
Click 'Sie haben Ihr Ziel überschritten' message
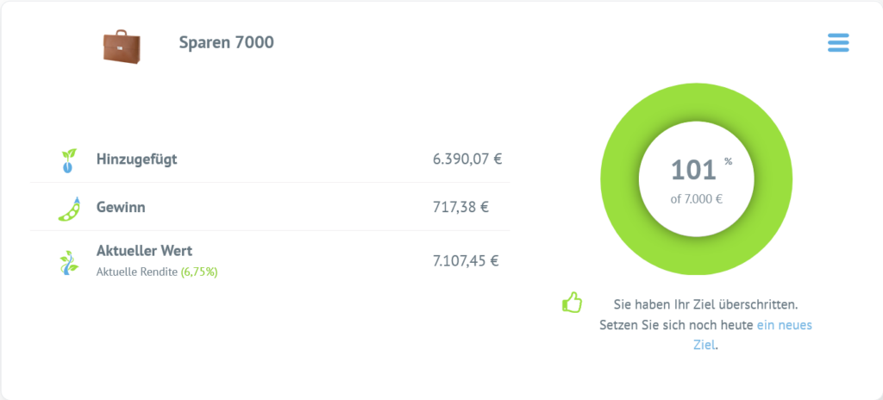point(705,305)
